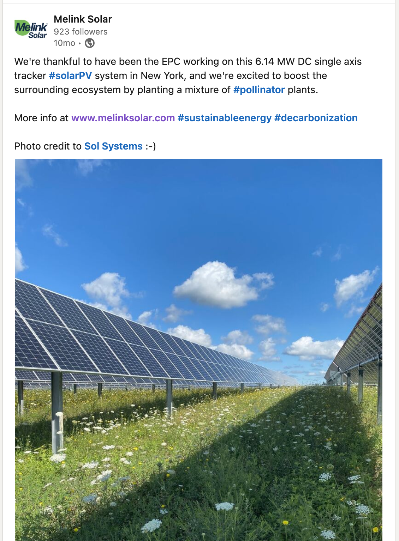The width and height of the screenshot is (399, 541).
Task: Click the nearest steel support post in the photo
Action: (x=57, y=412)
